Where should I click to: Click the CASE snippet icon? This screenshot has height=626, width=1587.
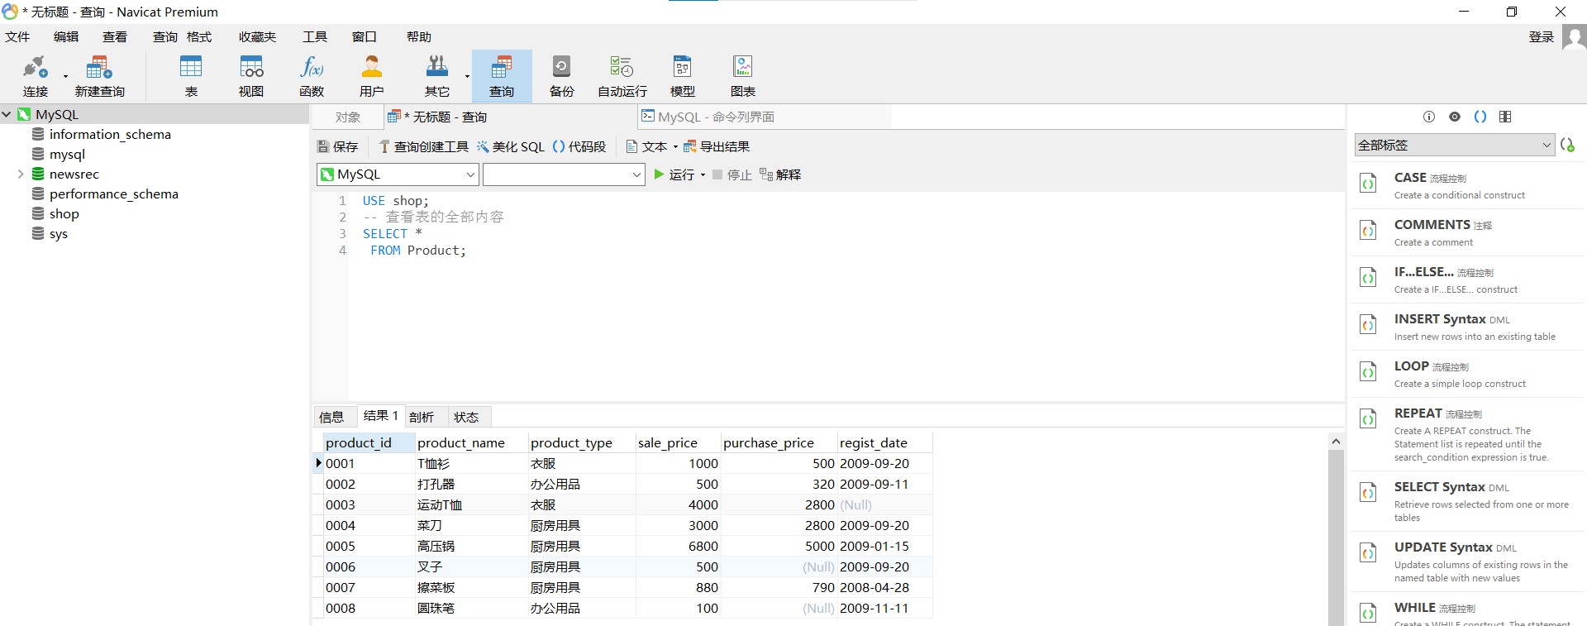1368,183
